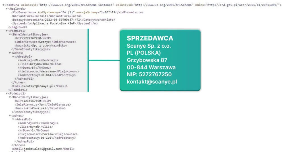
Task: Select the WariantFormularza value 1 line
Action: pyautogui.click(x=47, y=16)
